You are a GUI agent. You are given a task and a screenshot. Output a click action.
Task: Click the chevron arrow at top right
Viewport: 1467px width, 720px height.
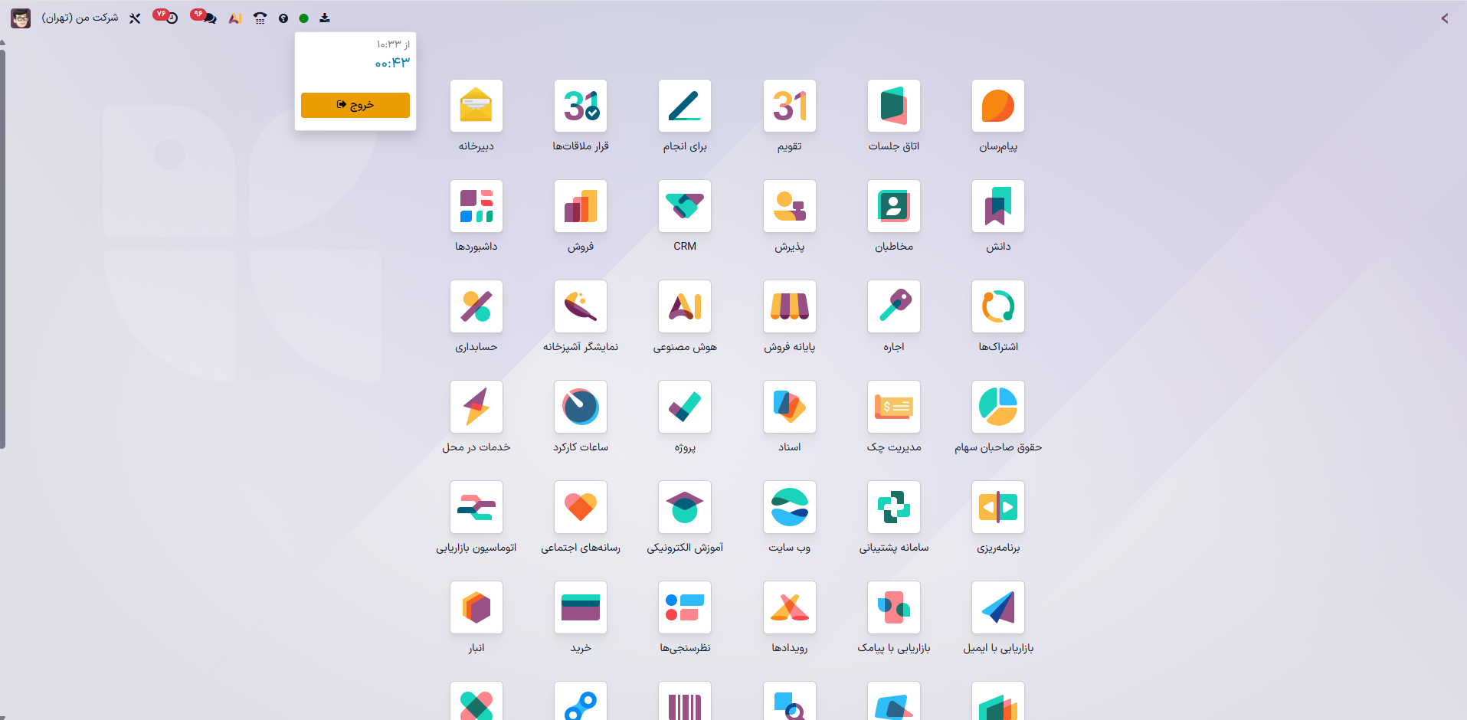(1445, 18)
